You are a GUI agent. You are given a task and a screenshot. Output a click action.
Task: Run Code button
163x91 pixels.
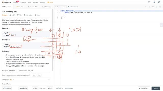click(x=144, y=88)
